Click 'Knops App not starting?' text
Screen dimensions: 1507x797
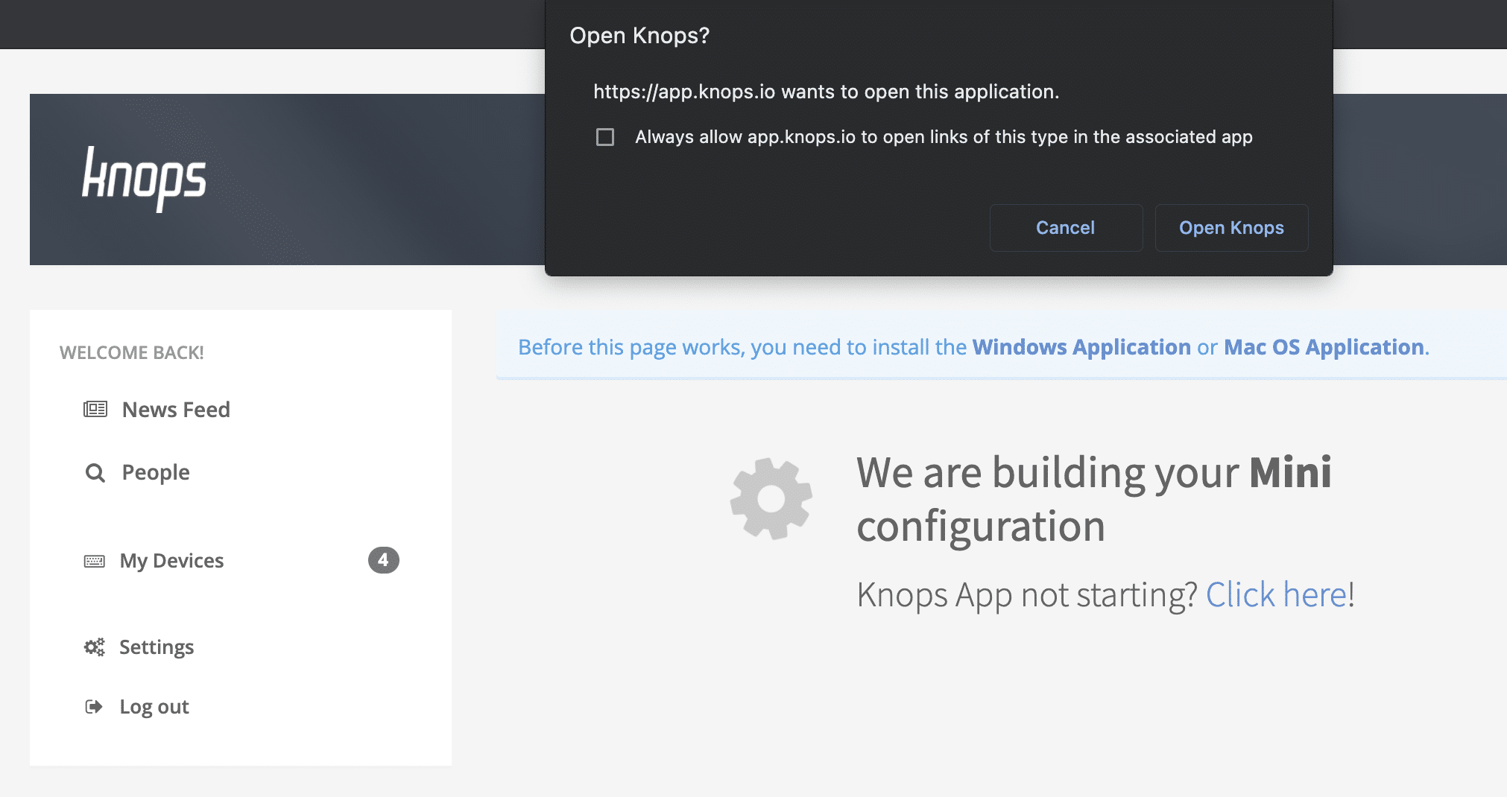click(1027, 594)
